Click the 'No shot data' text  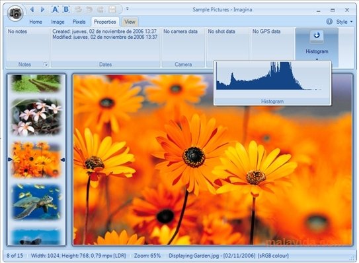221,32
